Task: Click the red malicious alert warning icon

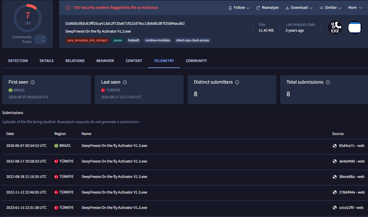Action: [68, 8]
